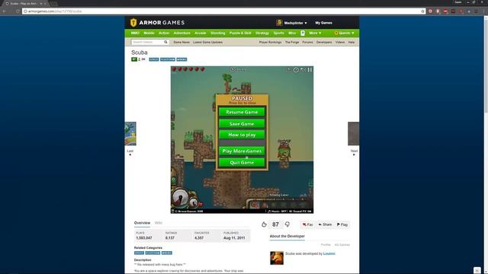Open the Videos link
This screenshot has height=274, width=488.
[x=340, y=43]
